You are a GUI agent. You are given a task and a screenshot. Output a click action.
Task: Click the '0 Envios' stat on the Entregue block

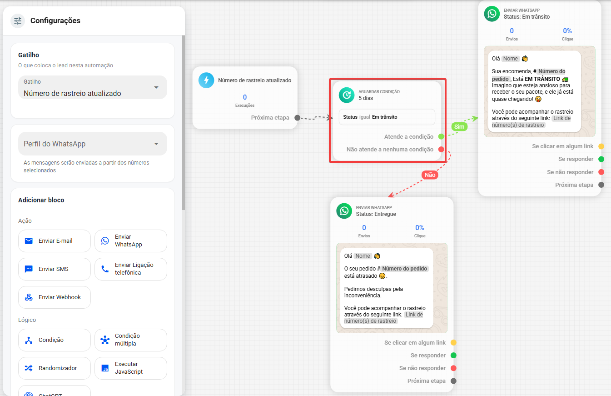[364, 231]
